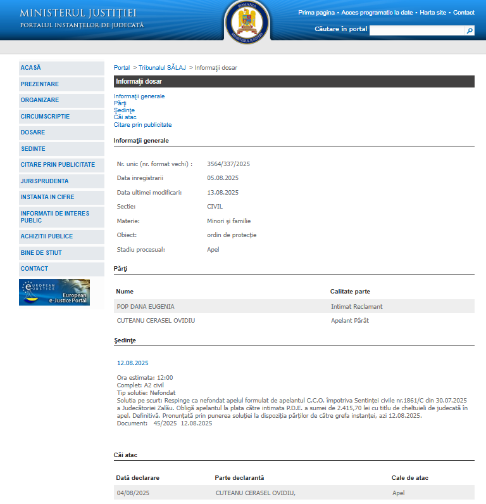
Task: Click the Complet: A2 civil line
Action: [140, 385]
